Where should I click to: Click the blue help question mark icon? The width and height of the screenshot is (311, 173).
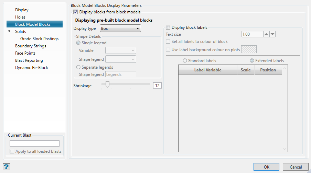pos(7,167)
